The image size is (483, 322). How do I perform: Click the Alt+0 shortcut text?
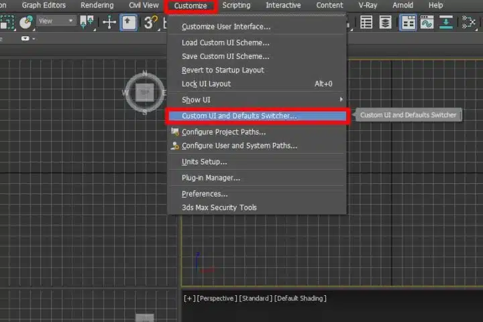tap(323, 84)
